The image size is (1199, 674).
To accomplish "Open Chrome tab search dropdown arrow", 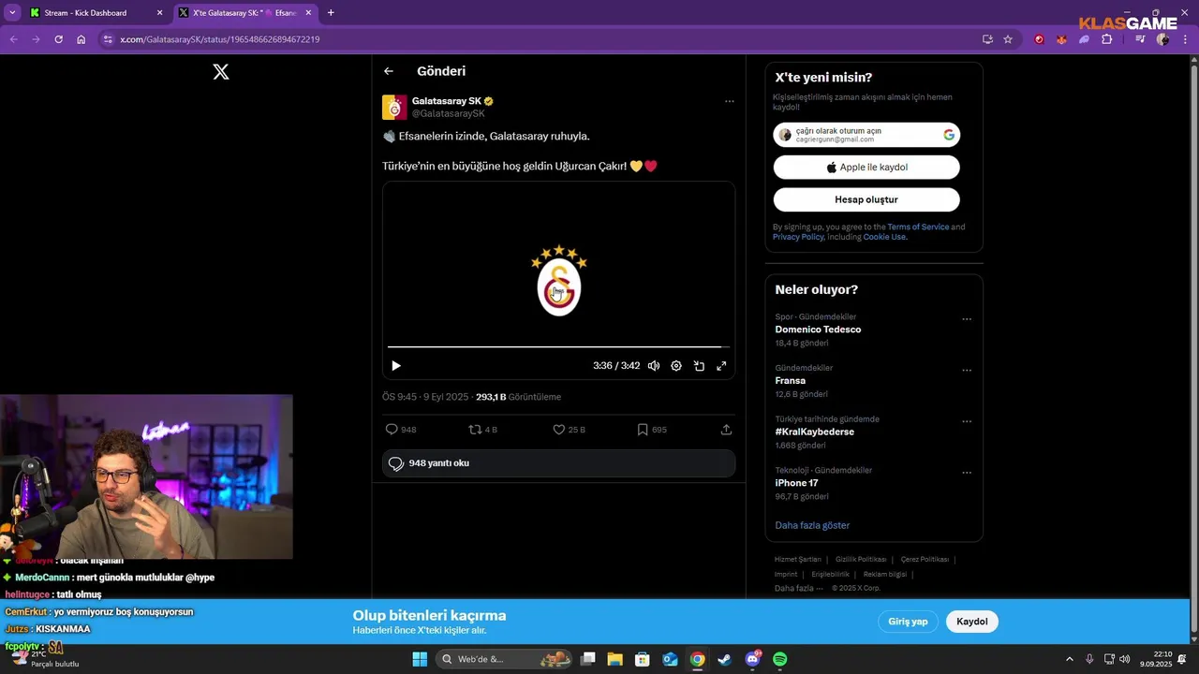I will coord(12,13).
